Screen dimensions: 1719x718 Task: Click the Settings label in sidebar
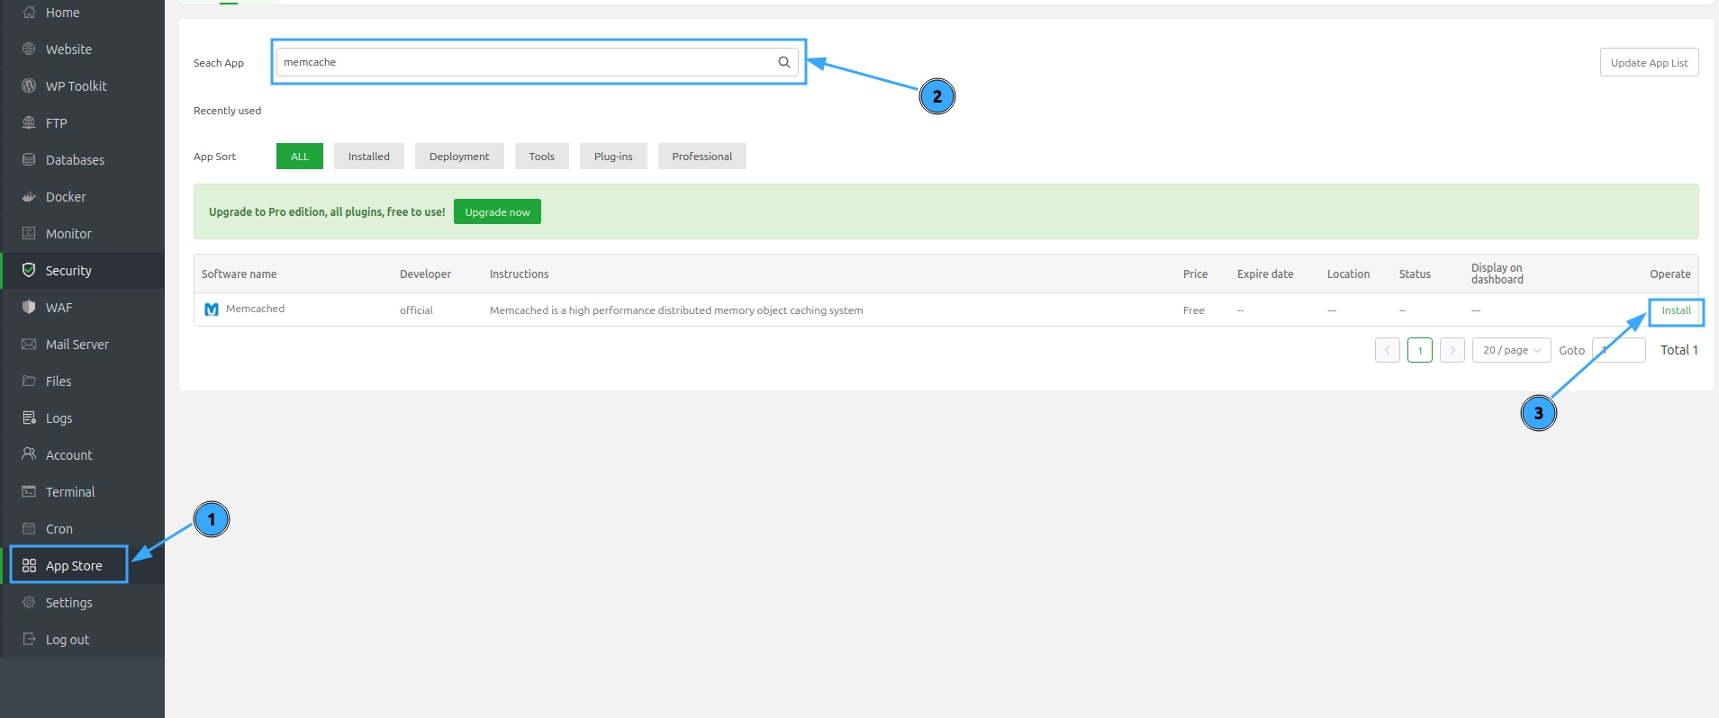69,603
